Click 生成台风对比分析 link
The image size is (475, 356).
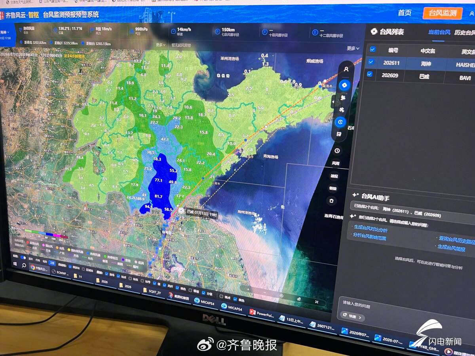click(x=371, y=229)
